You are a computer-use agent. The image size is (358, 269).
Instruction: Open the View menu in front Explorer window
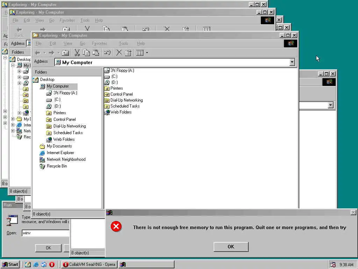click(68, 43)
